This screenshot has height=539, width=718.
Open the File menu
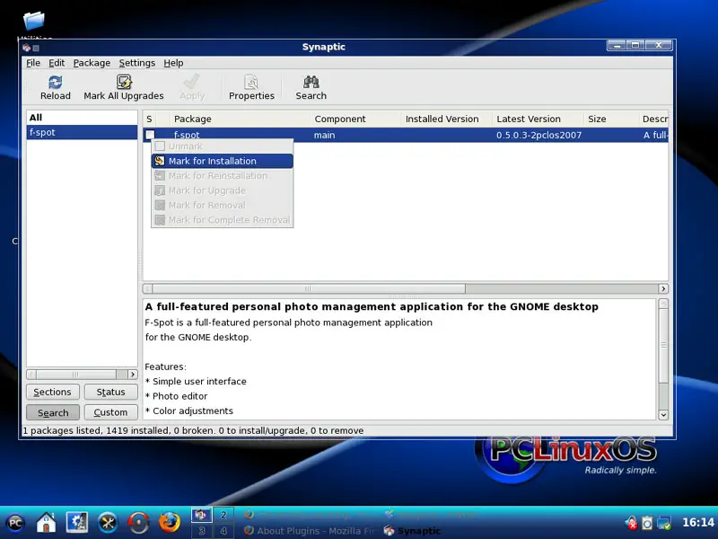pyautogui.click(x=33, y=63)
